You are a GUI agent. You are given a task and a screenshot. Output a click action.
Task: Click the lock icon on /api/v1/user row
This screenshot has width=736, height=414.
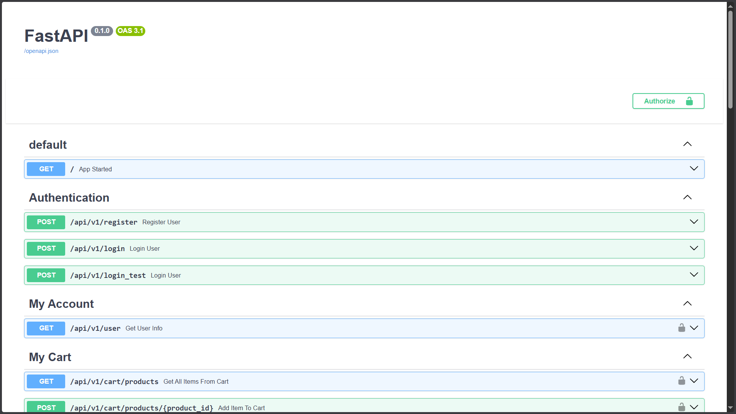tap(682, 328)
